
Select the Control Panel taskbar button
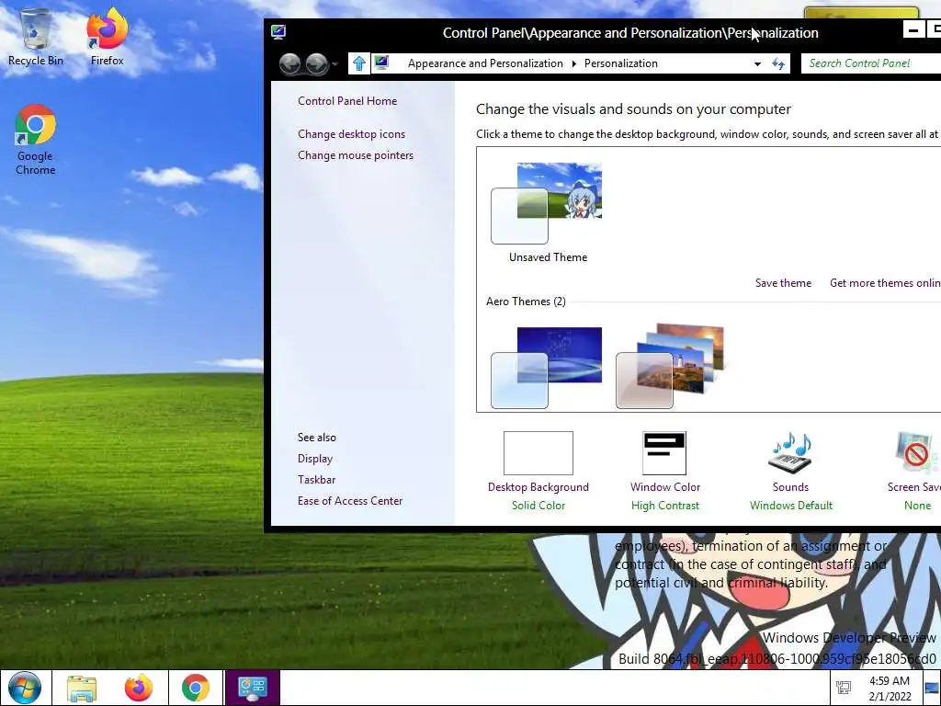pos(253,688)
